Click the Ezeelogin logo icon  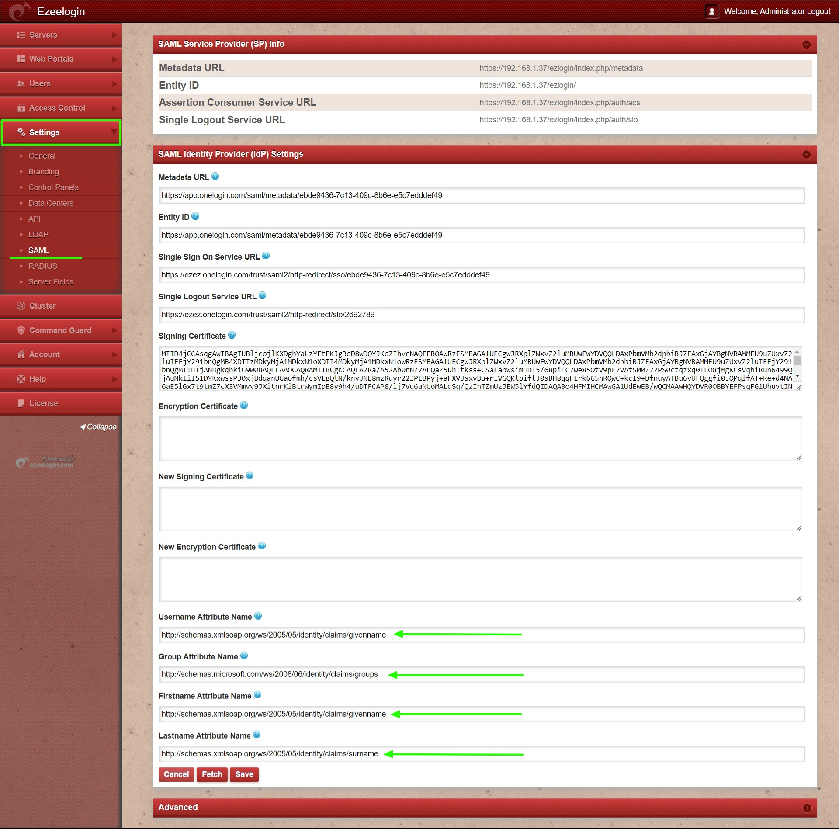(20, 11)
